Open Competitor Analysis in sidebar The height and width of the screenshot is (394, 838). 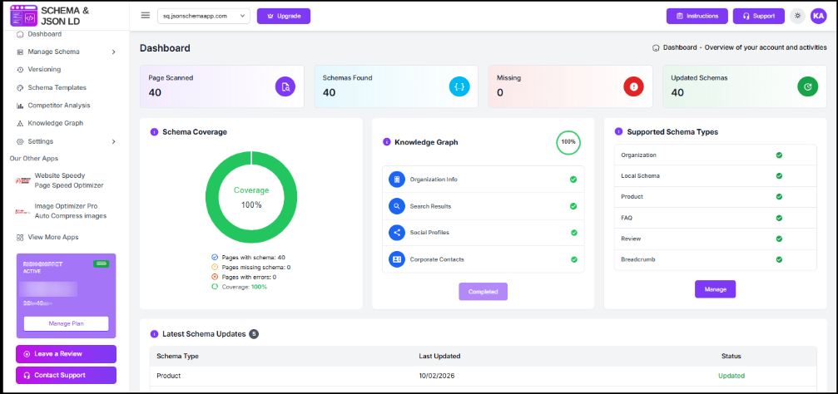coord(58,106)
